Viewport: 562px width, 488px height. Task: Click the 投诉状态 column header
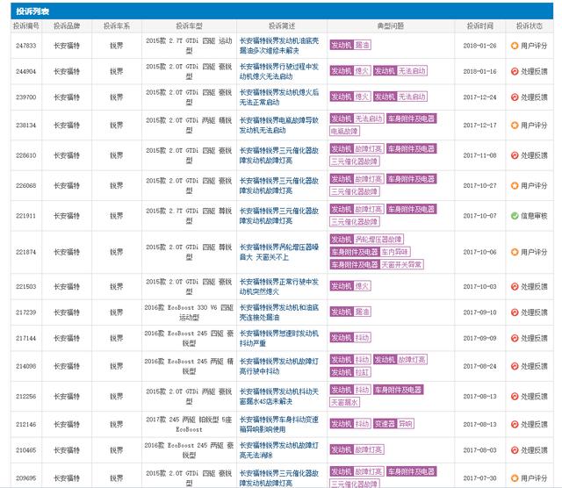pyautogui.click(x=530, y=25)
